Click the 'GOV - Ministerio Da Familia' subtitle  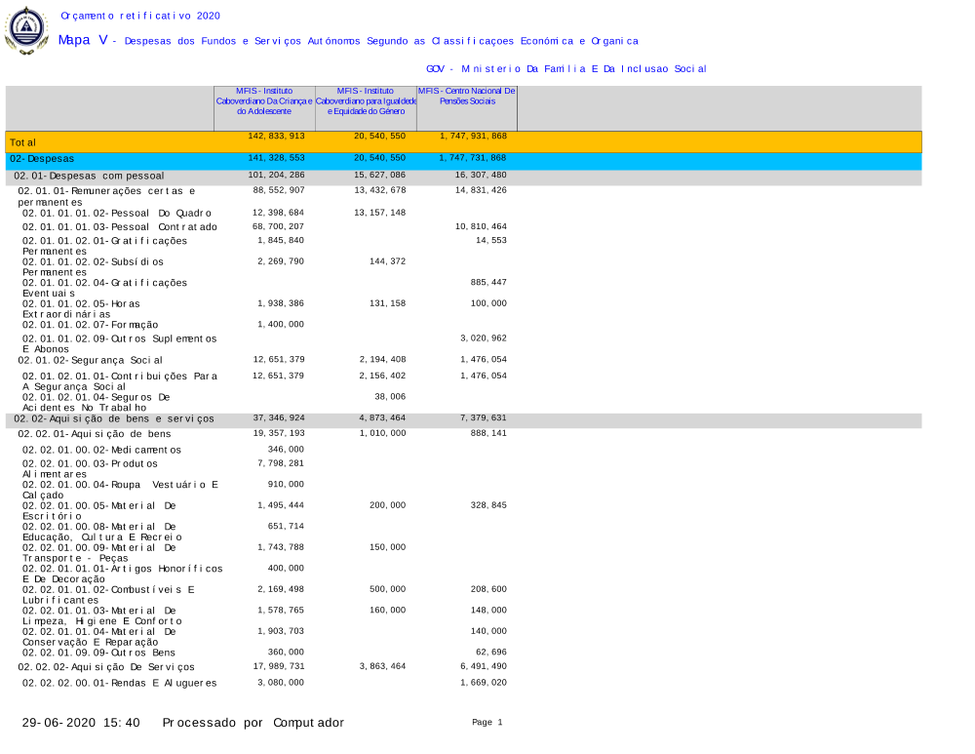coord(566,69)
